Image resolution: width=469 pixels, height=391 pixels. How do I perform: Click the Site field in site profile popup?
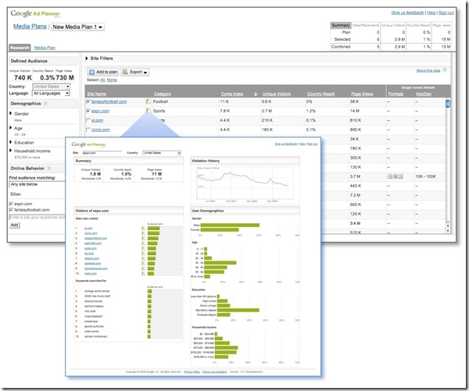[102, 153]
